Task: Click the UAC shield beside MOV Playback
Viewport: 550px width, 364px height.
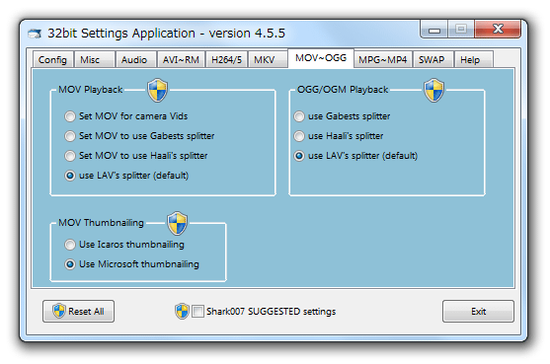Action: click(157, 90)
